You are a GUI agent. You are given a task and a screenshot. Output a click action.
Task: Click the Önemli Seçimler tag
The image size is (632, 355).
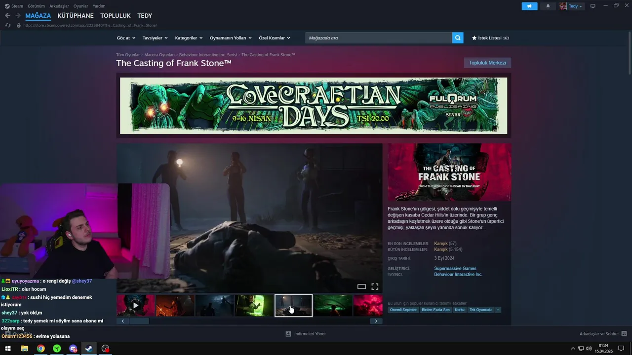click(x=403, y=310)
